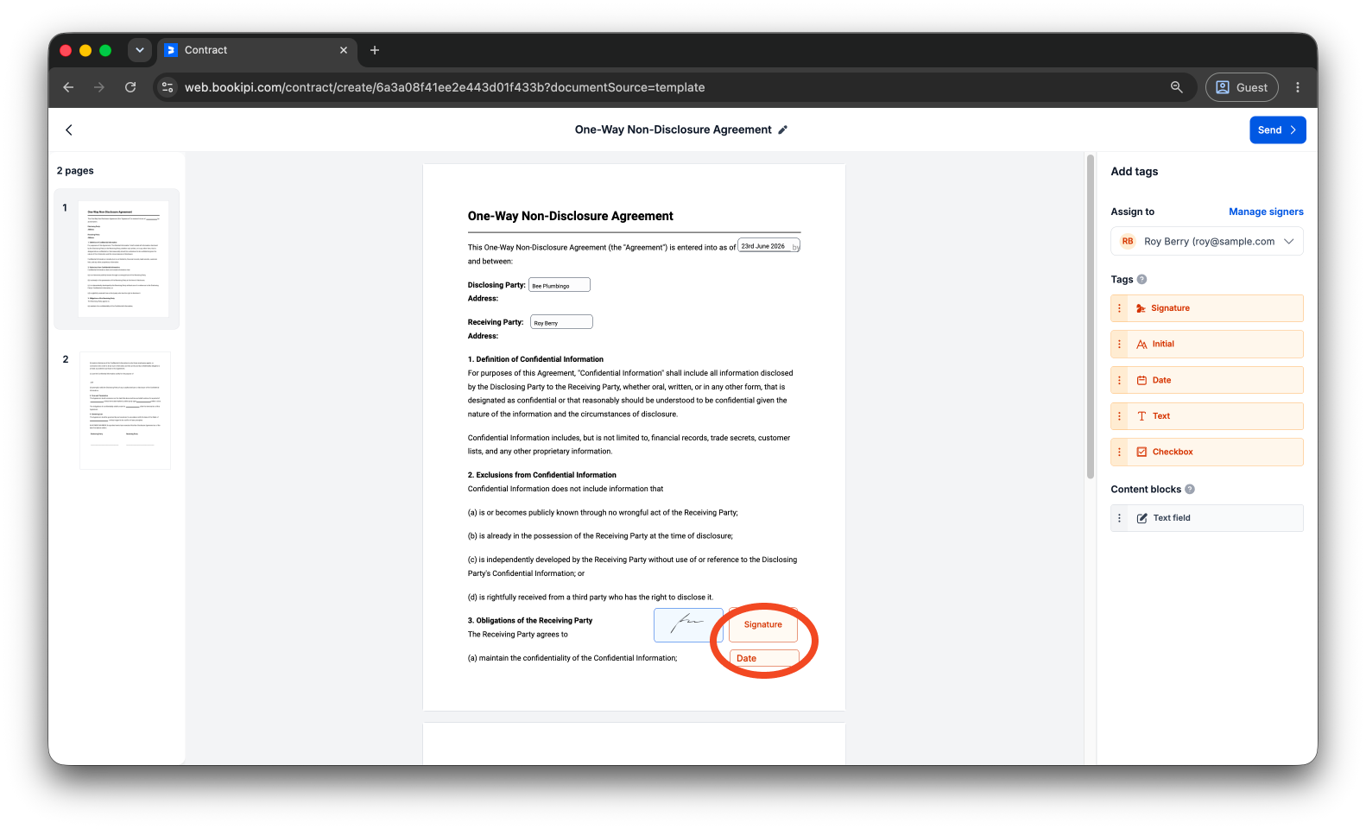This screenshot has width=1366, height=829.
Task: Switch to the Contract browser tab
Action: [256, 50]
